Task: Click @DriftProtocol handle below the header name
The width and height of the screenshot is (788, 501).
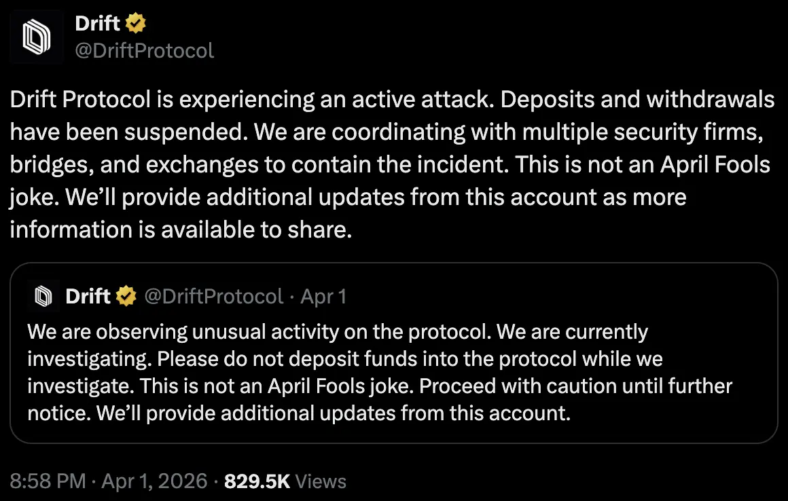Action: coord(144,50)
